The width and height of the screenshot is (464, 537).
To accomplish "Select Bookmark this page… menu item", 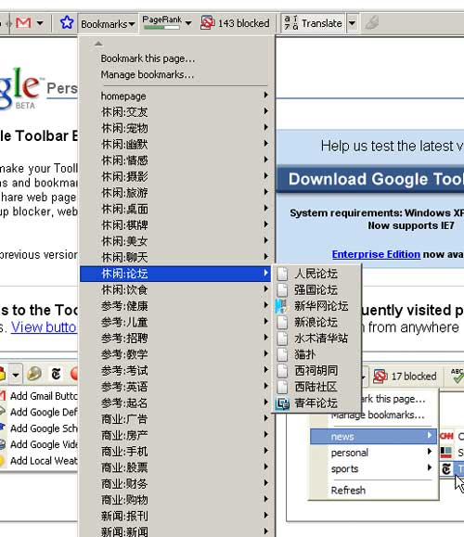I will click(x=148, y=58).
